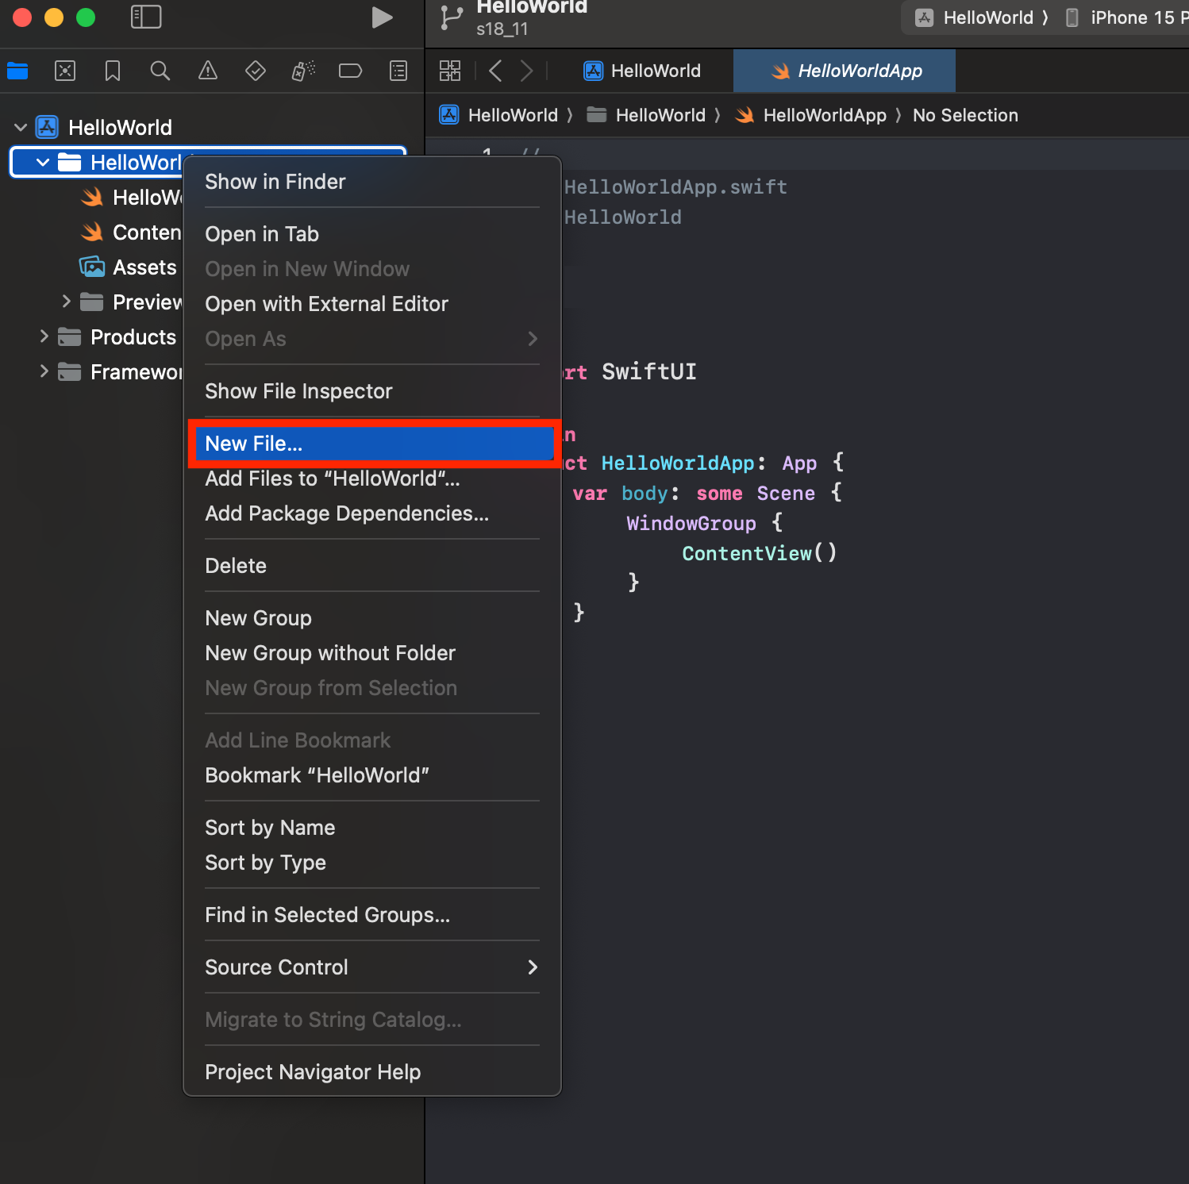Open the Report navigator icon
This screenshot has width=1189, height=1184.
click(x=398, y=71)
